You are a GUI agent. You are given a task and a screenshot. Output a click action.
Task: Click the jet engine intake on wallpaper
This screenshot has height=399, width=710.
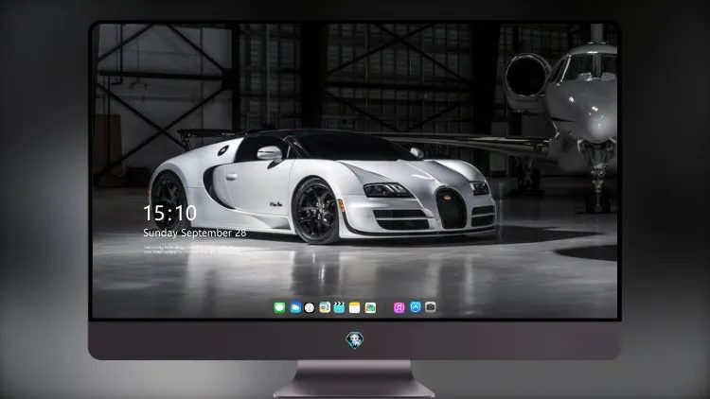click(x=525, y=77)
